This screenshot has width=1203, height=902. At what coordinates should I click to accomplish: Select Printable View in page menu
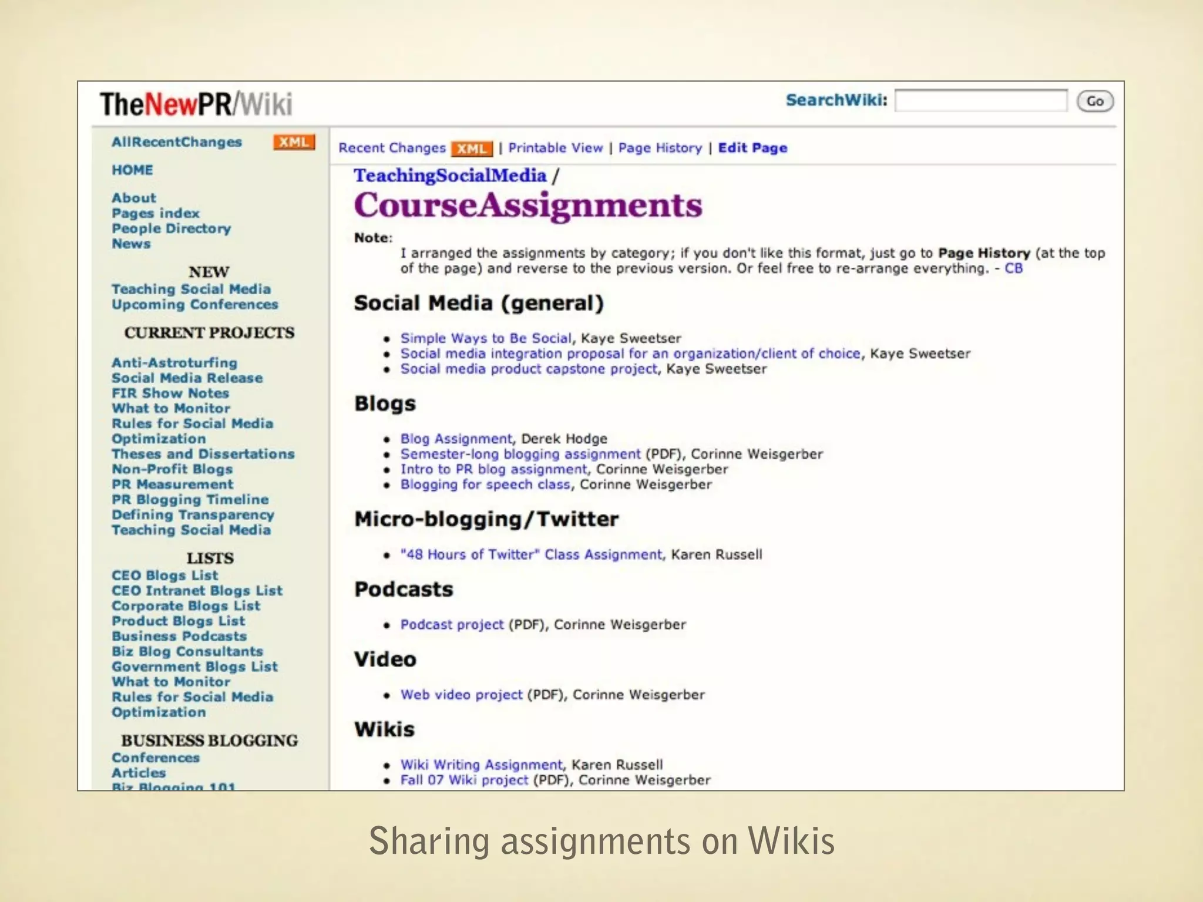[x=556, y=148]
